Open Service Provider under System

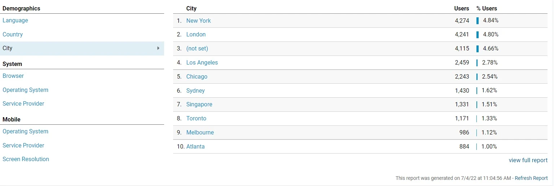coord(23,104)
